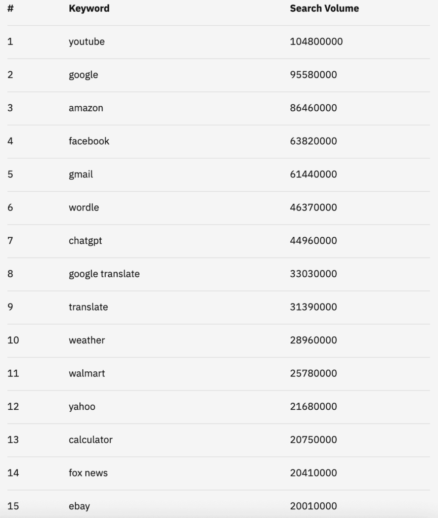Click search volume value 104800000
Viewport: 438px width, 518px height.
click(x=316, y=41)
